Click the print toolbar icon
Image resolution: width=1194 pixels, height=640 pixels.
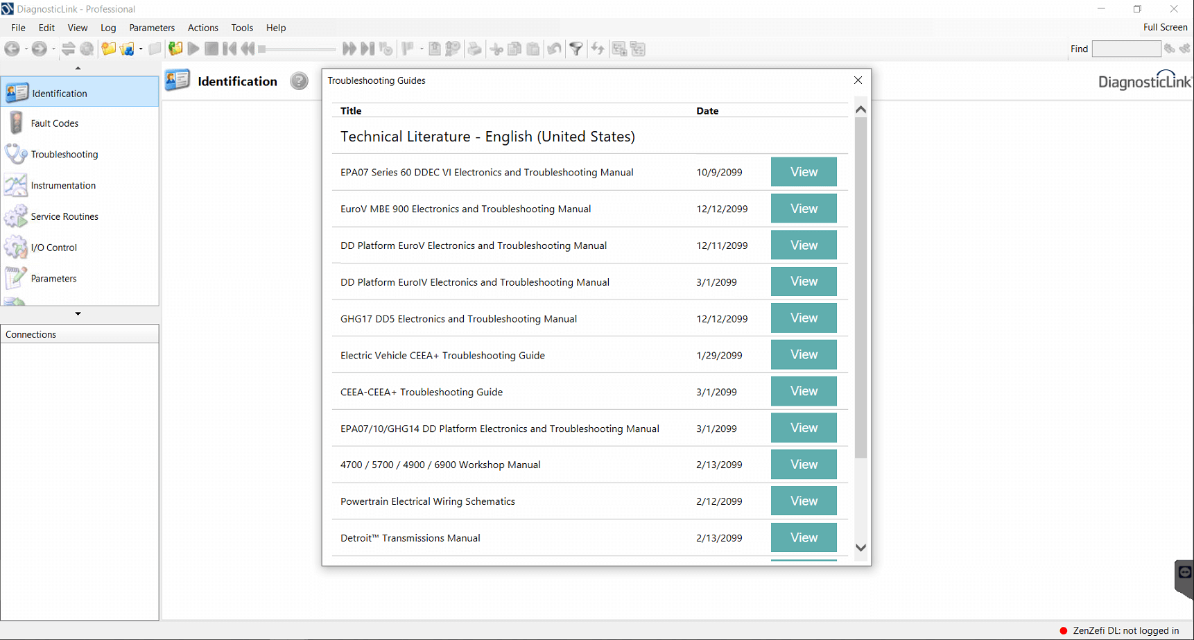point(474,49)
